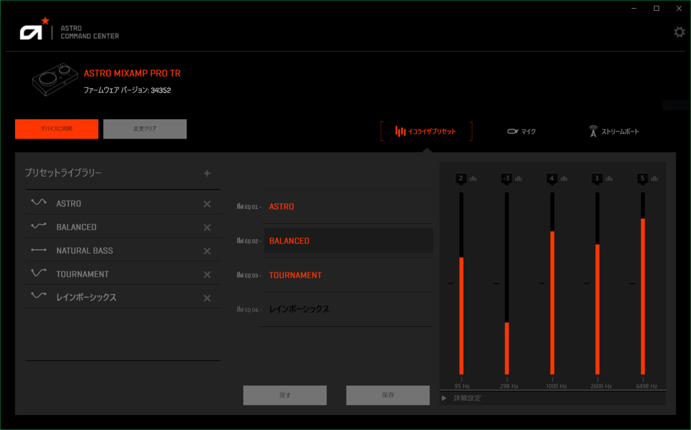Select TOURNAMENT in the preset library
This screenshot has height=430, width=691.
pyautogui.click(x=82, y=275)
